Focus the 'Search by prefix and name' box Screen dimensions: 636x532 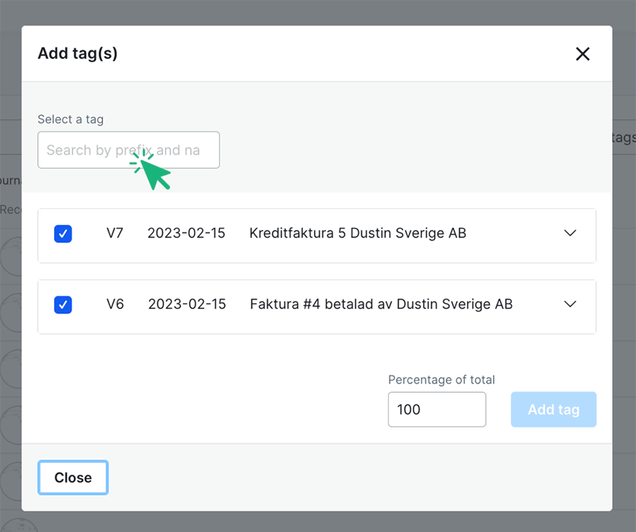[x=128, y=149]
